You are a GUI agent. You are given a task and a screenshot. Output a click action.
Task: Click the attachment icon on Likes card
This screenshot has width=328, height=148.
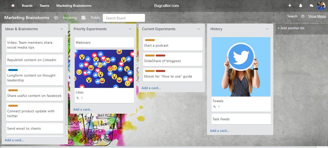pyautogui.click(x=77, y=98)
